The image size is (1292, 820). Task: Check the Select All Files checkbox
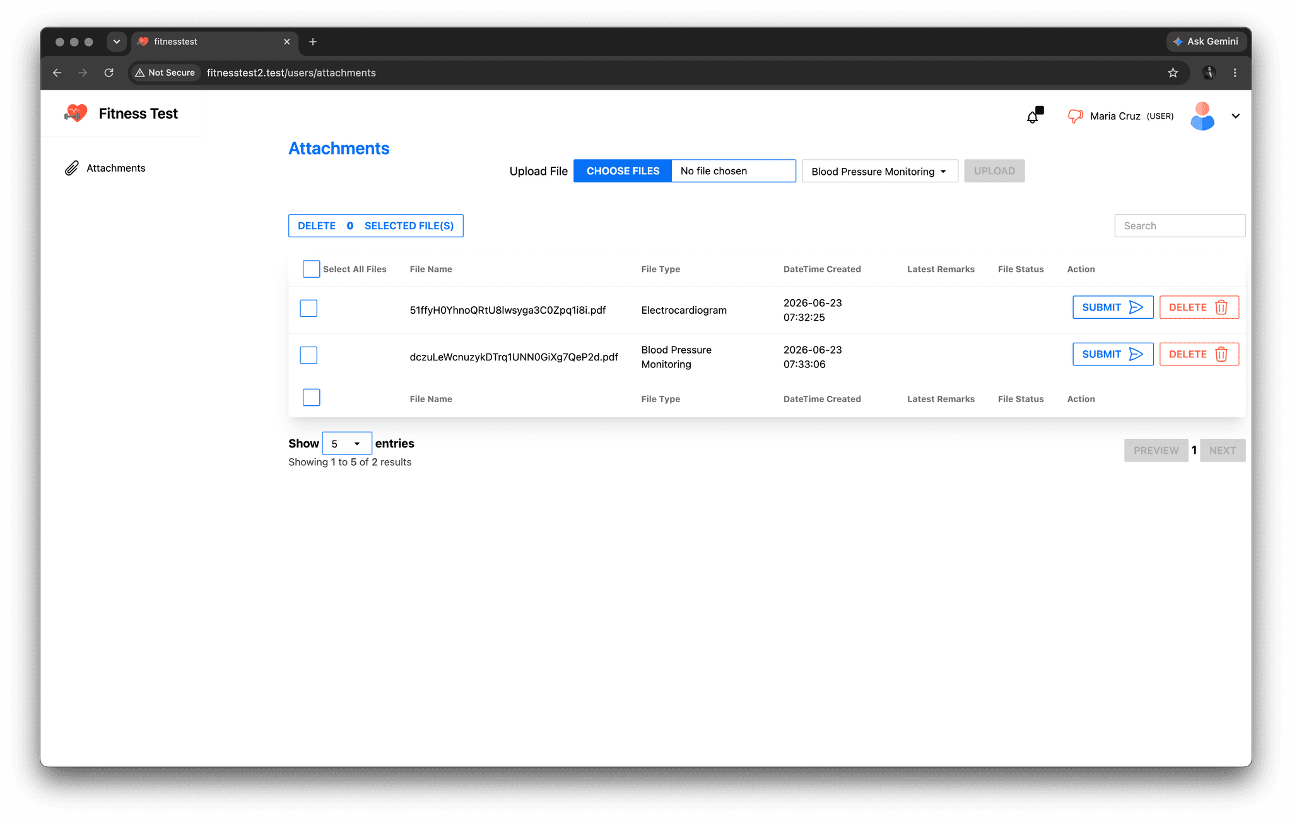coord(311,269)
